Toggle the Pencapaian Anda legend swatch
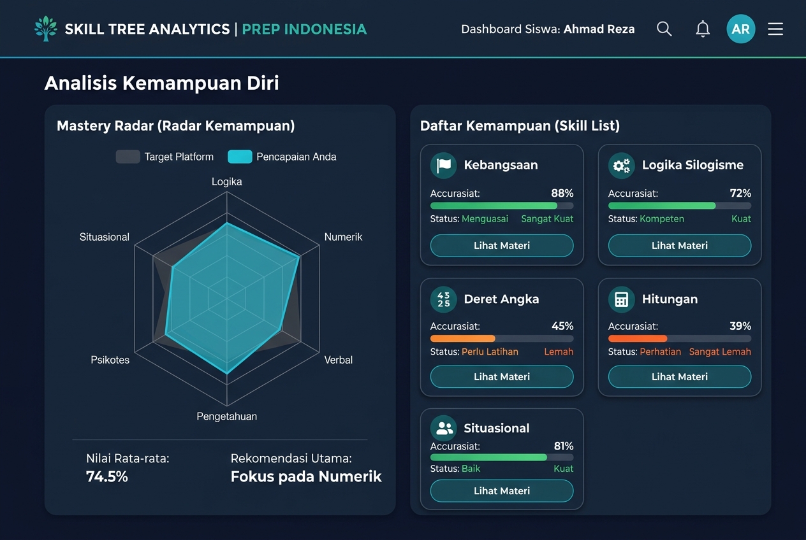This screenshot has height=540, width=806. click(240, 157)
